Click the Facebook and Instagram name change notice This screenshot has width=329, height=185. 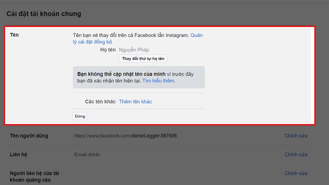pyautogui.click(x=131, y=35)
